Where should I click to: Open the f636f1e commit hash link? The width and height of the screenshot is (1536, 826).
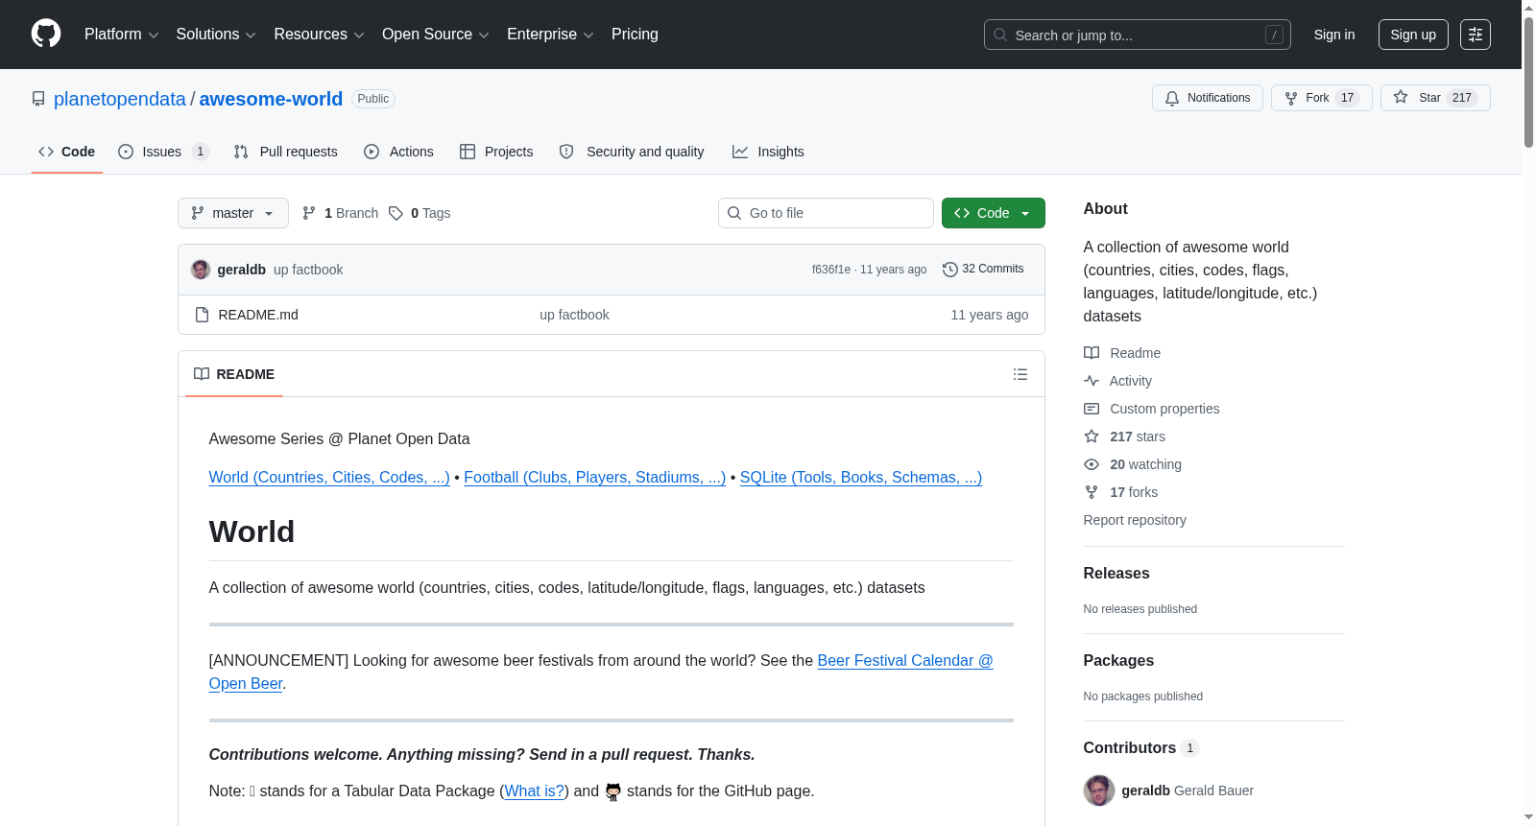[x=831, y=270]
